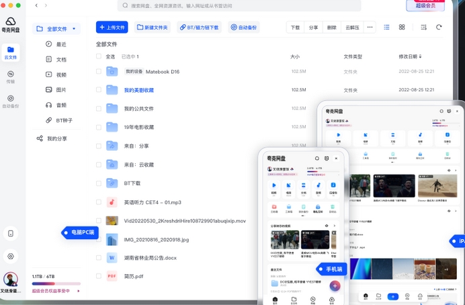Switch to grid view

(x=402, y=28)
